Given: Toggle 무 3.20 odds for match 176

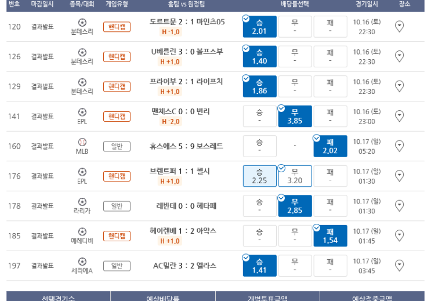Looking at the screenshot, I should [x=295, y=176].
